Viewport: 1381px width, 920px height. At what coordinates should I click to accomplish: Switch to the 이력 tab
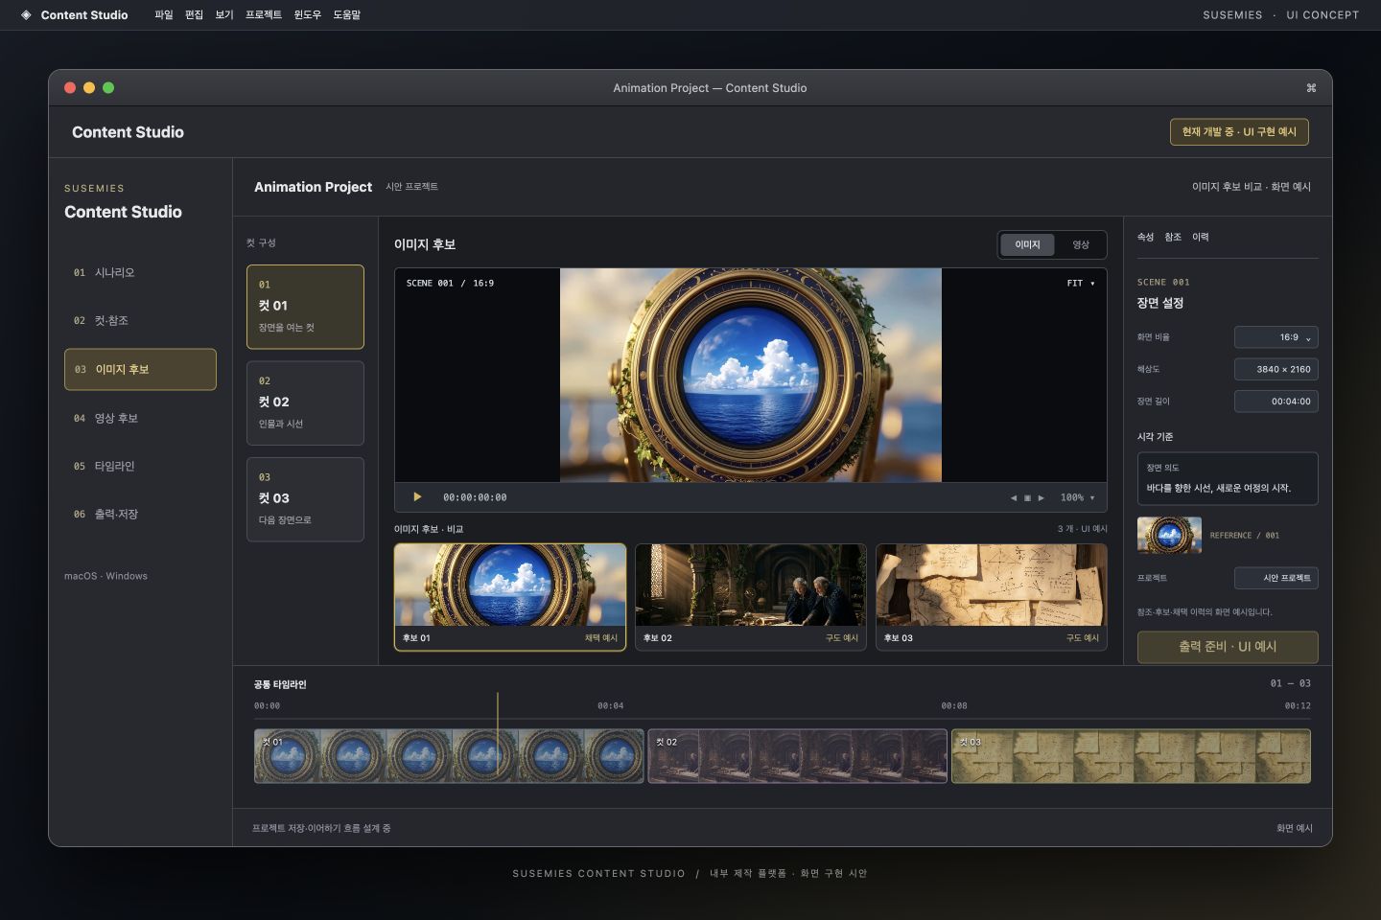(x=1201, y=238)
